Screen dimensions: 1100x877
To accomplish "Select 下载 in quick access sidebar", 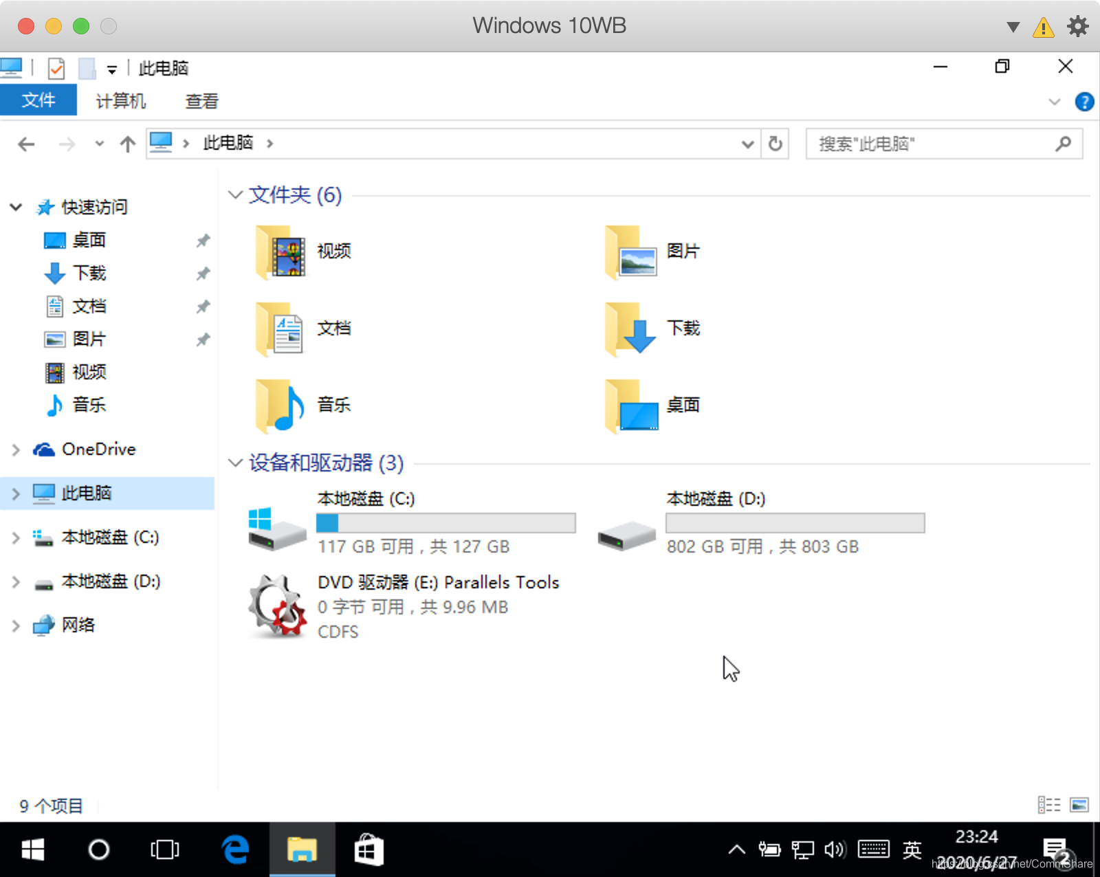I will pos(89,274).
